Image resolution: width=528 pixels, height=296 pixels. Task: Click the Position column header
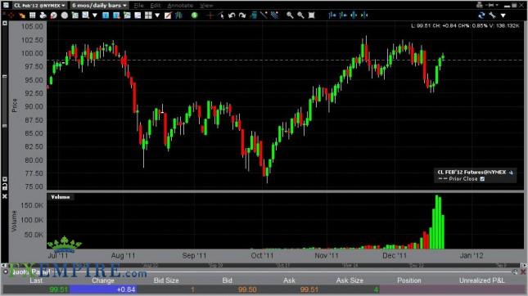point(409,280)
